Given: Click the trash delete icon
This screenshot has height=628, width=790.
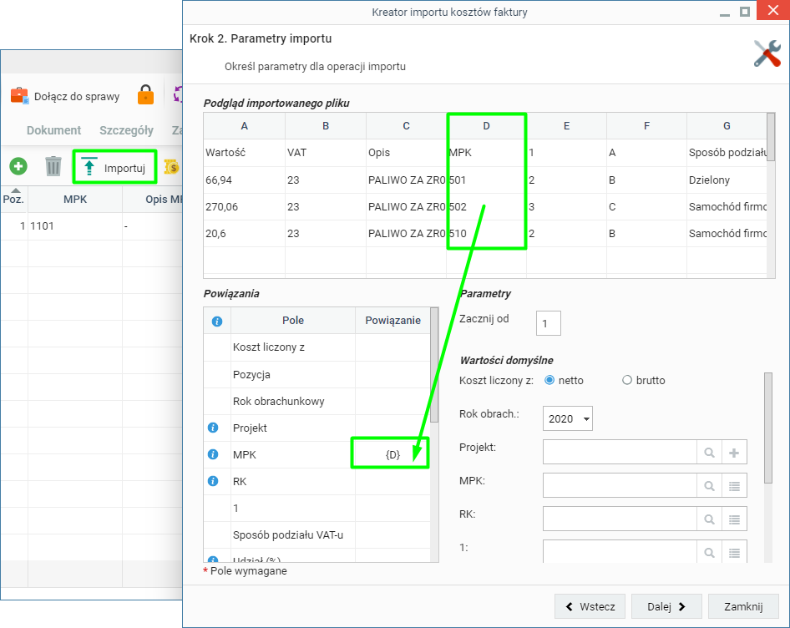Looking at the screenshot, I should coord(53,166).
